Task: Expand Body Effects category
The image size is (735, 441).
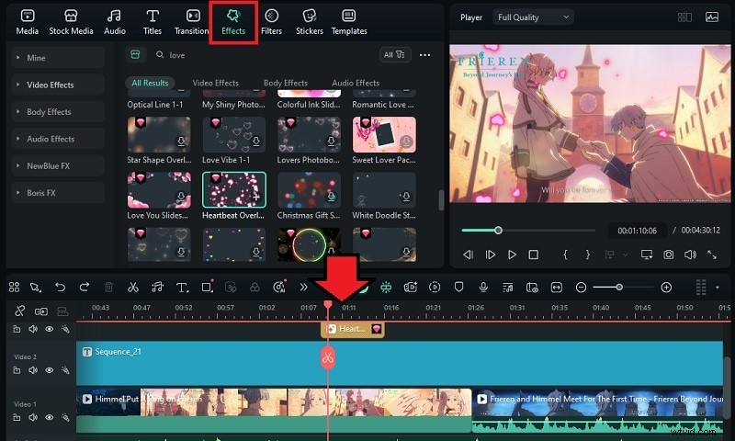Action: (x=58, y=112)
